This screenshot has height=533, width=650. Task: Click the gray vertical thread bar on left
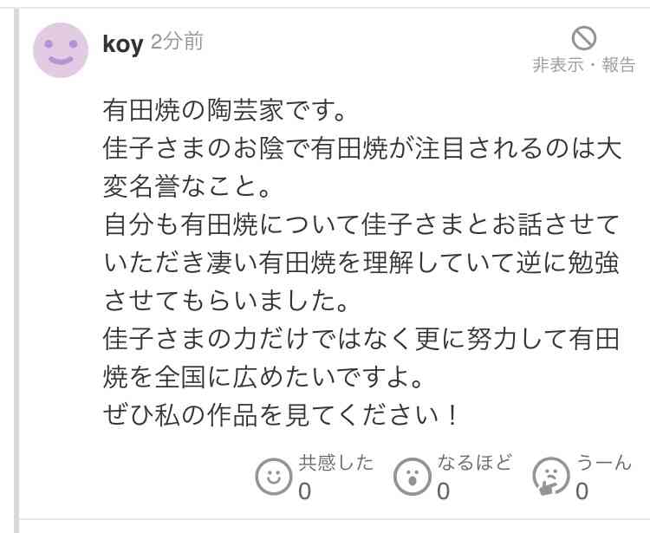[x=16, y=270]
